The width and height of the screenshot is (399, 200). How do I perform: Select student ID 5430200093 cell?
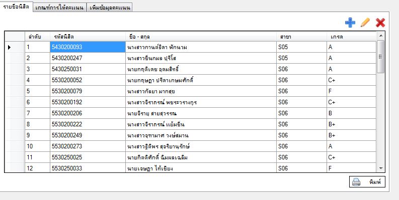click(88, 47)
